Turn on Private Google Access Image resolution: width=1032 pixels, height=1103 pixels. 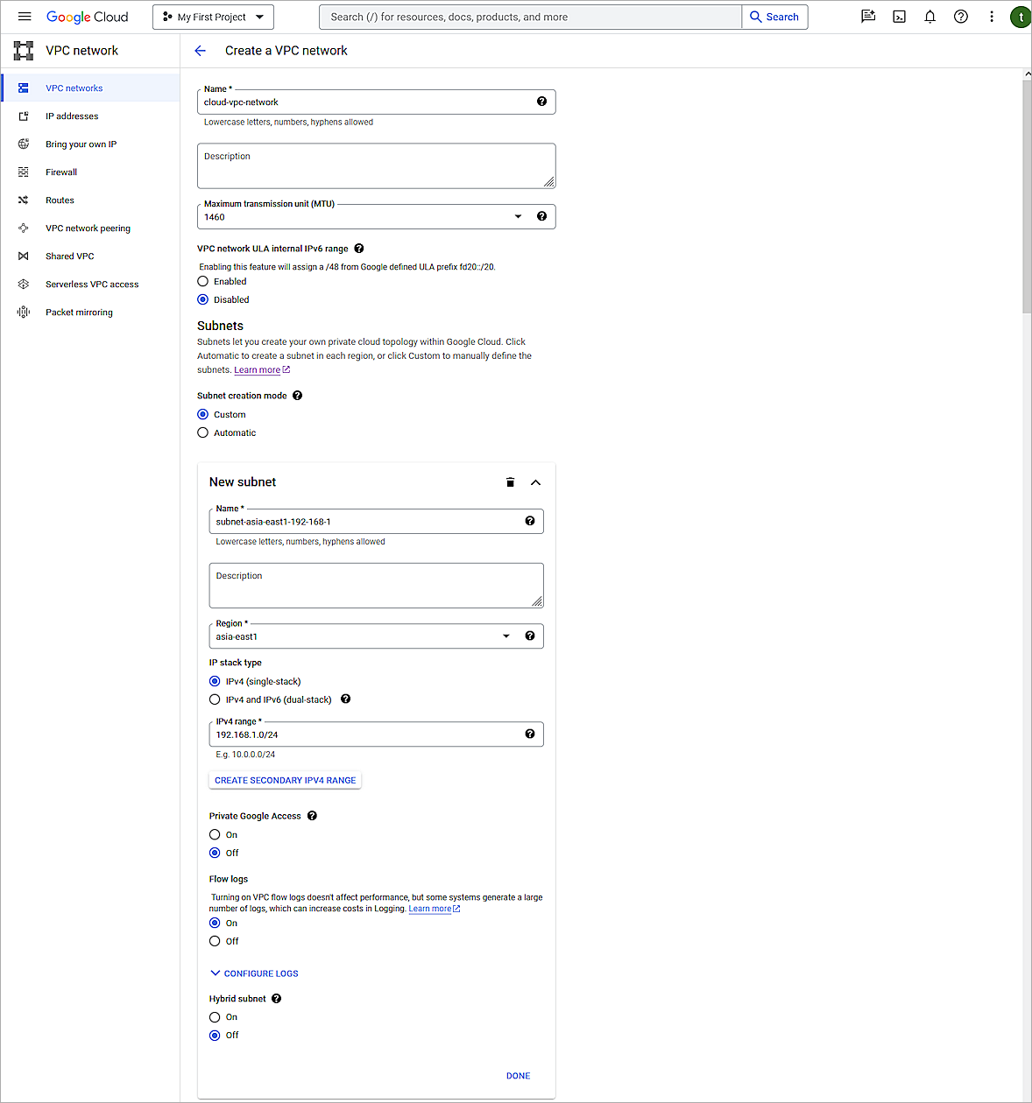215,834
